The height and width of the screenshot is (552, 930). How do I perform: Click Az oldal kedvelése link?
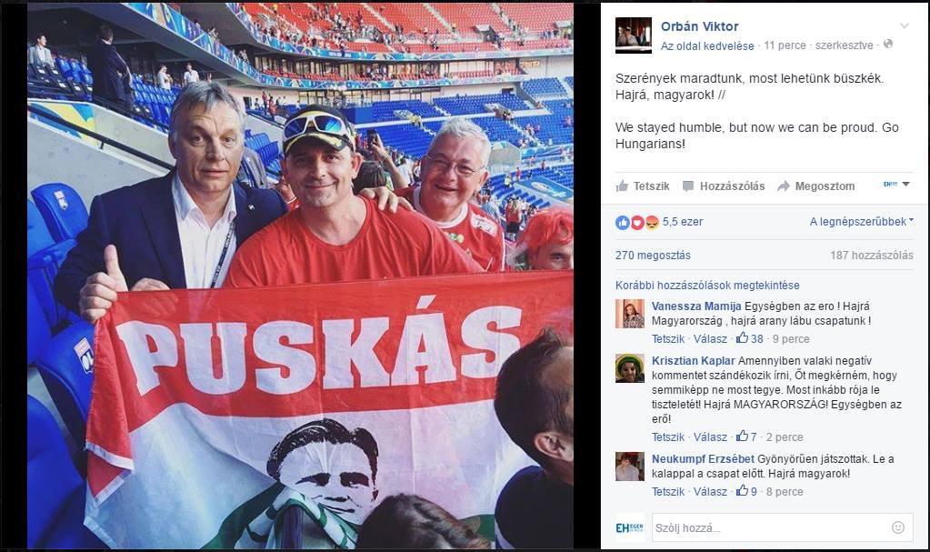point(707,45)
